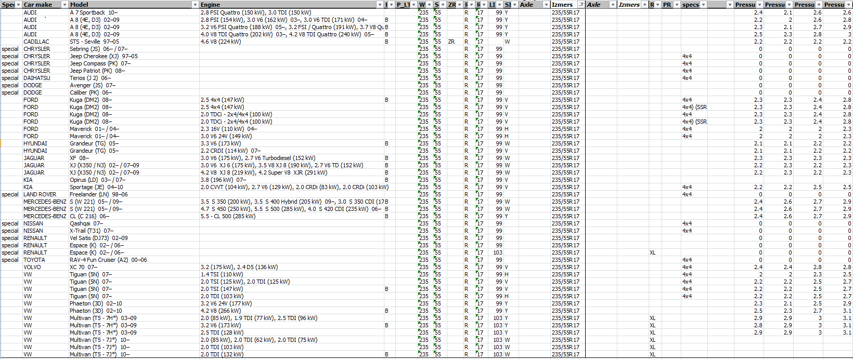853x359 pixels.
Task: Select the 'Caliber (PK) 06–' model cell
Action: [134, 92]
